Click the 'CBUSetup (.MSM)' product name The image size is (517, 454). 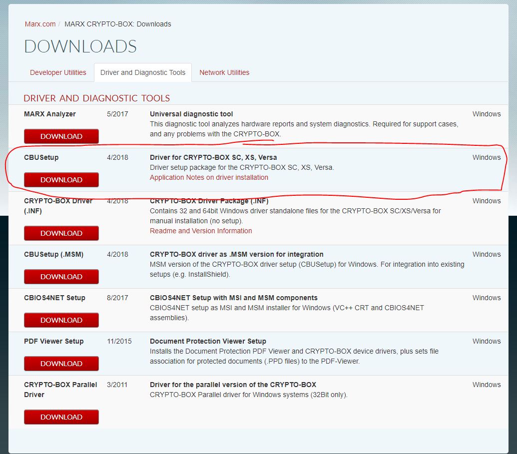click(x=54, y=255)
